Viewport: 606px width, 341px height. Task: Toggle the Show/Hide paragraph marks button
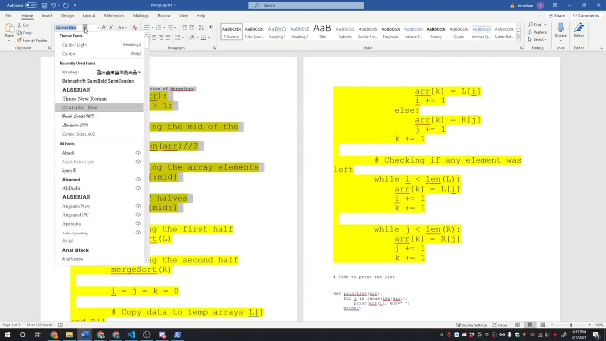pyautogui.click(x=211, y=28)
